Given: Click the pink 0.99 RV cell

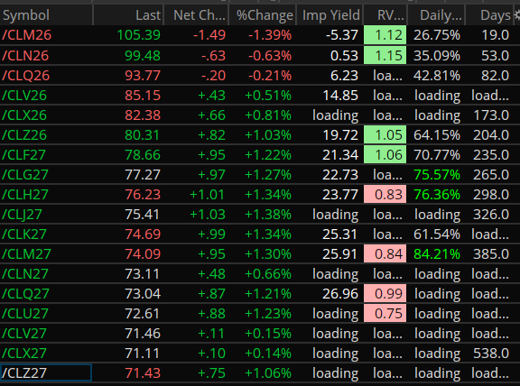Looking at the screenshot, I should pyautogui.click(x=385, y=294).
